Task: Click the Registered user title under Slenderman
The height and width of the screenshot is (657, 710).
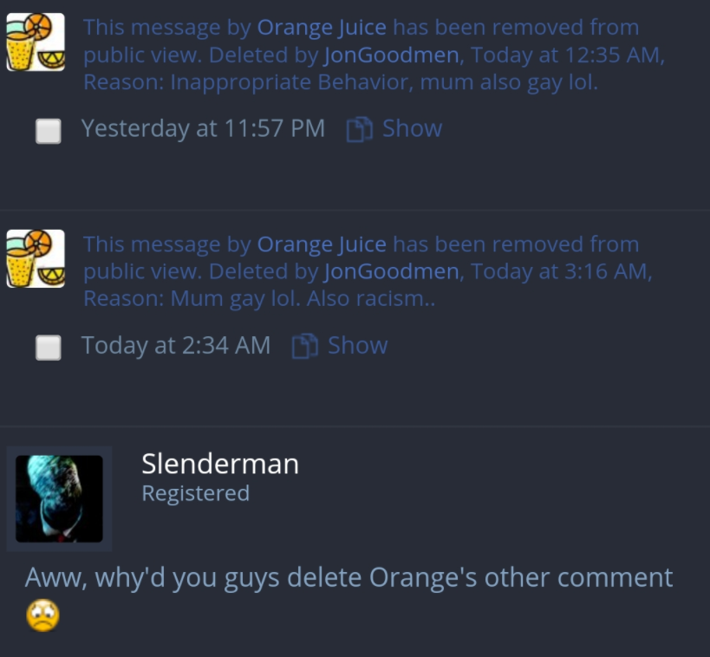Action: tap(196, 493)
